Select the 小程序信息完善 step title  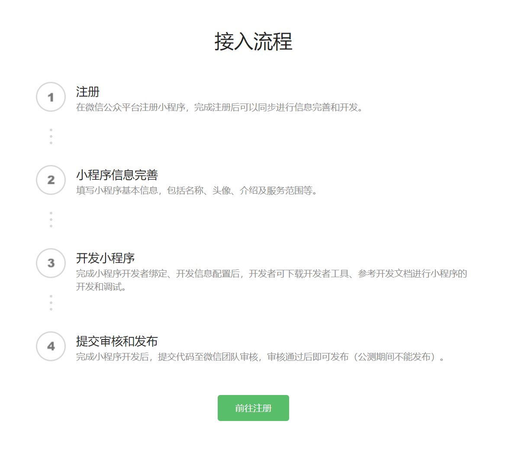tap(117, 175)
